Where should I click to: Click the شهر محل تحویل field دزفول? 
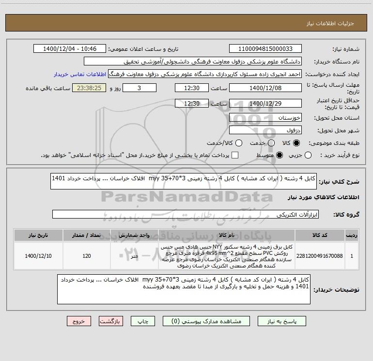265,130
